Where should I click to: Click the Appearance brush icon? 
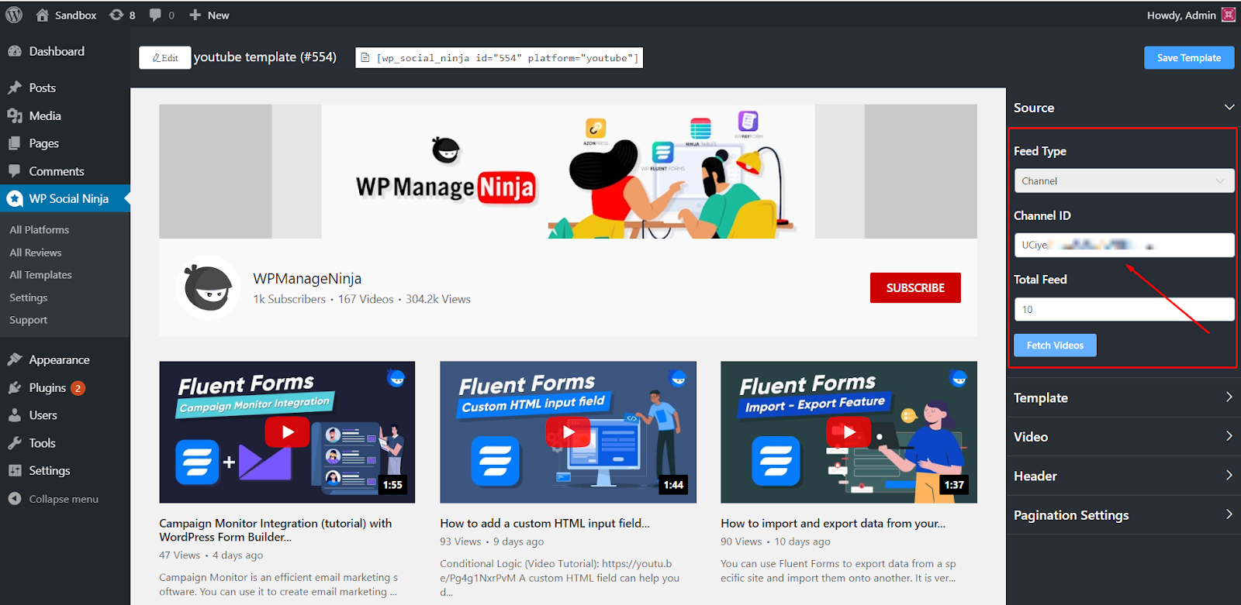(x=15, y=359)
